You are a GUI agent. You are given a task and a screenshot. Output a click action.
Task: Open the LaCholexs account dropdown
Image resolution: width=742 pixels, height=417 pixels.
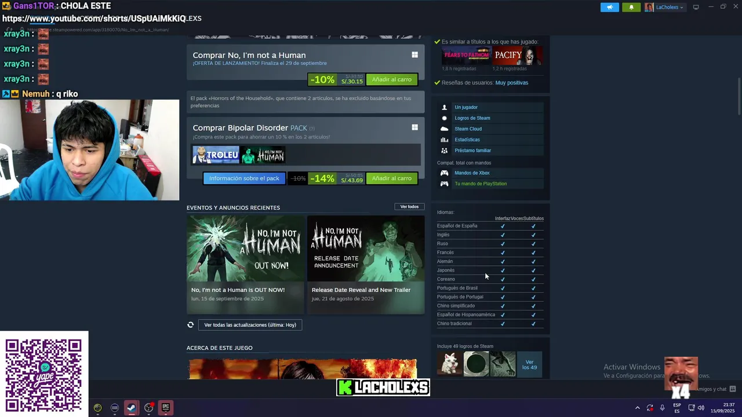664,7
